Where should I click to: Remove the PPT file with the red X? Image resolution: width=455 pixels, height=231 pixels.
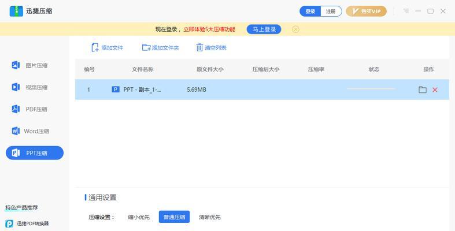point(435,90)
